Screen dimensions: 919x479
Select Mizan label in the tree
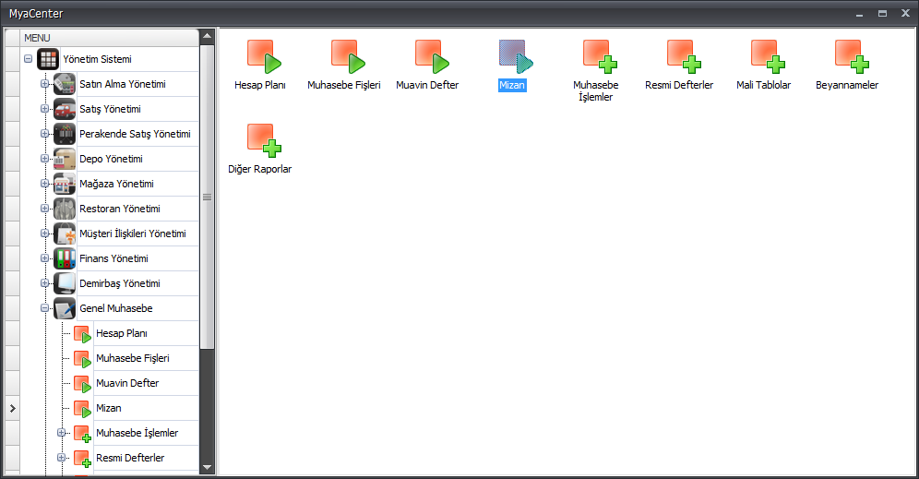[109, 408]
